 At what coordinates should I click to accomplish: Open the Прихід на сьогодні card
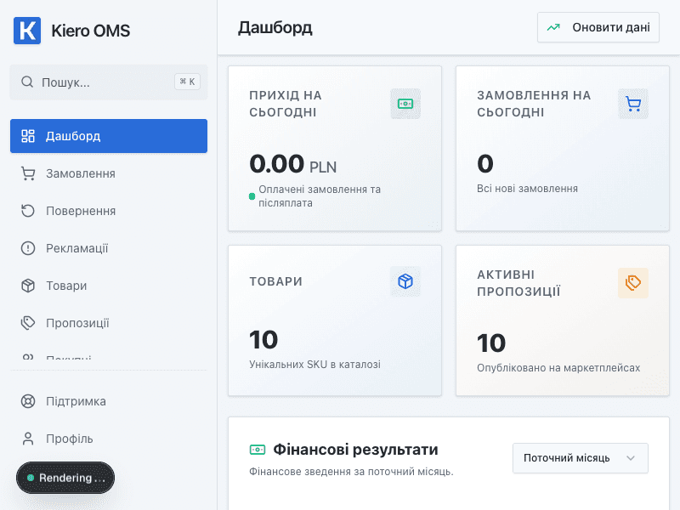coord(335,148)
